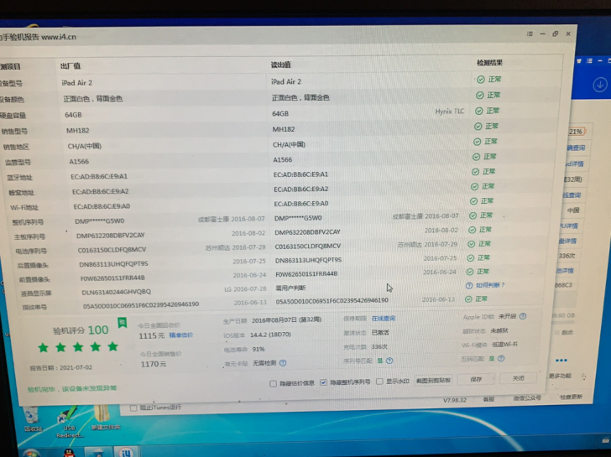Click 检查更新 in the bottom bar
The width and height of the screenshot is (611, 457).
[571, 397]
